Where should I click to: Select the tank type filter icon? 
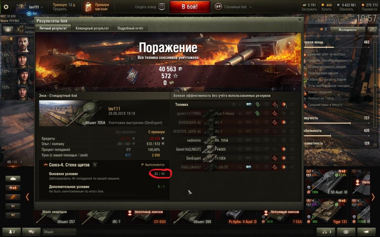tap(13, 179)
